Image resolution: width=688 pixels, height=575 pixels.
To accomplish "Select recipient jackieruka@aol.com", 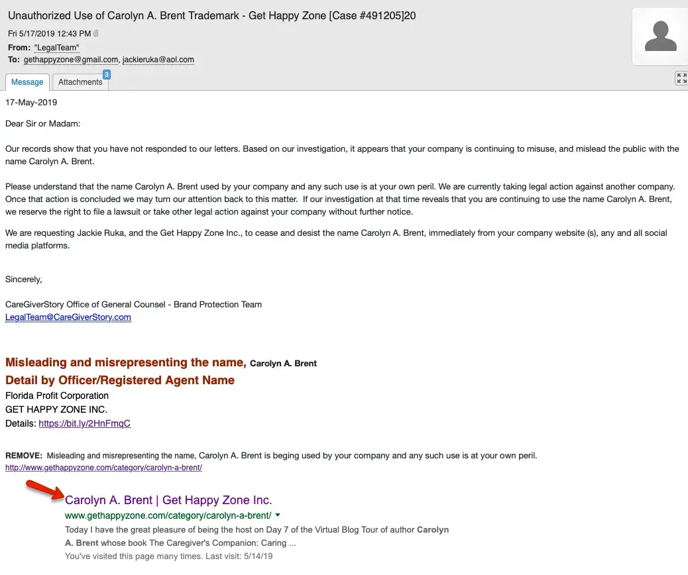I will point(158,60).
